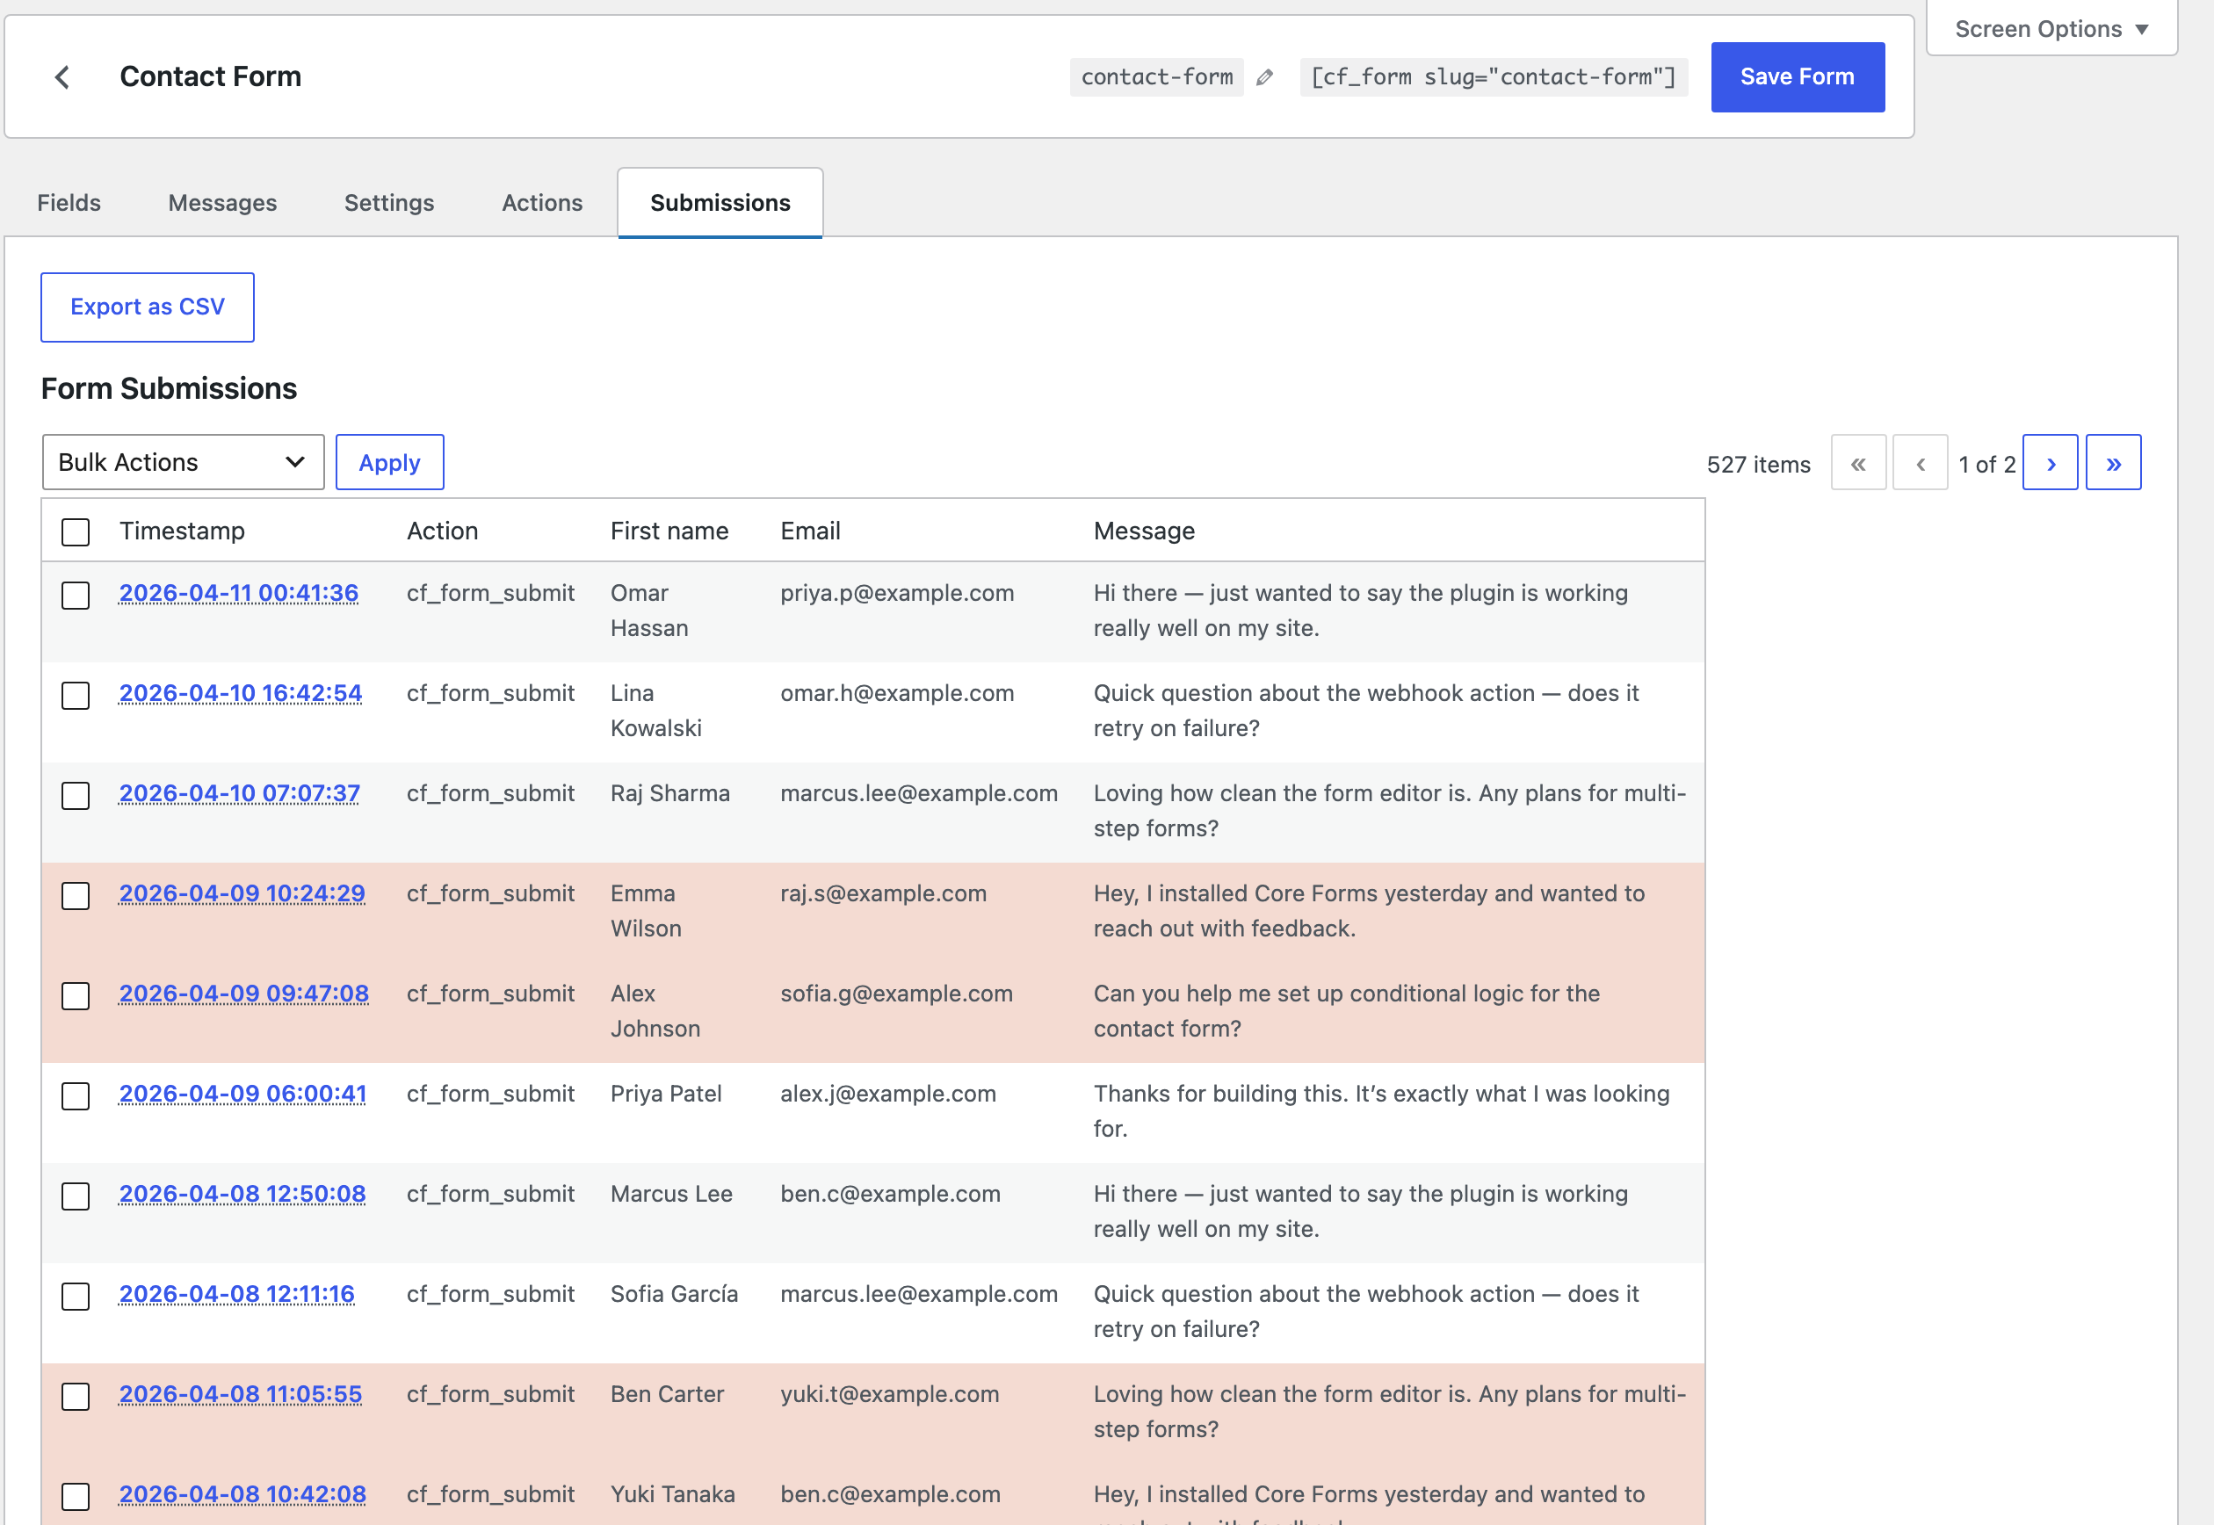Click email omar.h@example.com
This screenshot has height=1525, width=2214.
pos(897,694)
